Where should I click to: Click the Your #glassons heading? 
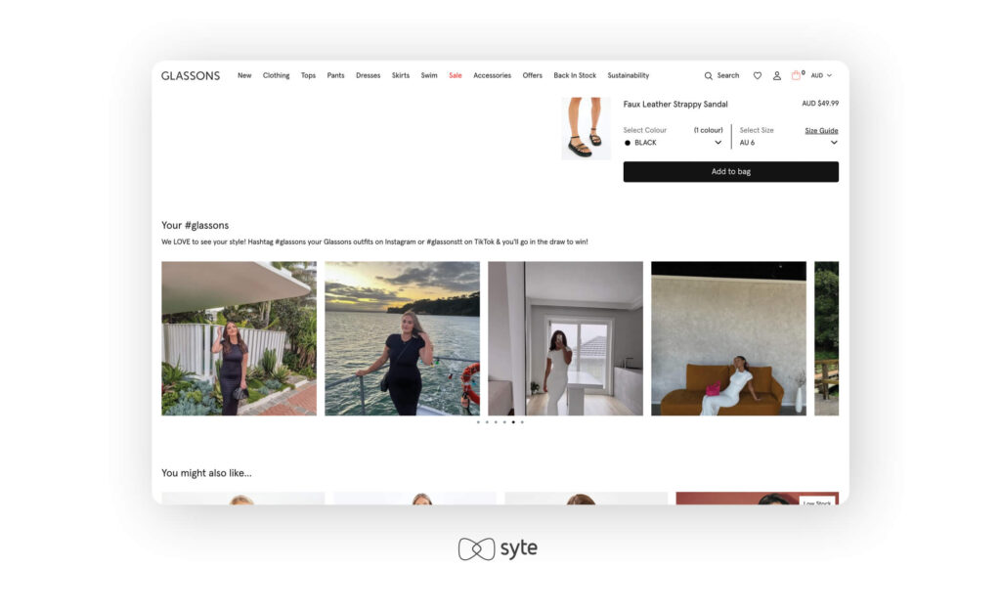tap(195, 226)
